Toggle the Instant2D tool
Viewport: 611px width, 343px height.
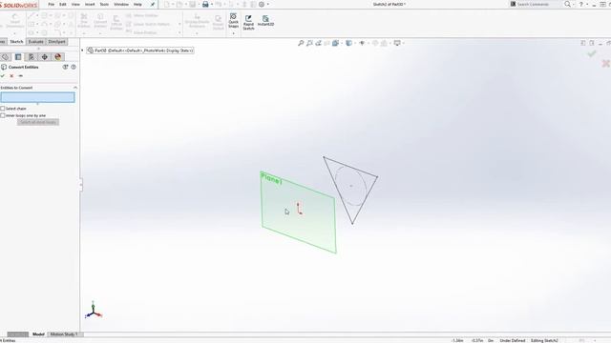[265, 21]
